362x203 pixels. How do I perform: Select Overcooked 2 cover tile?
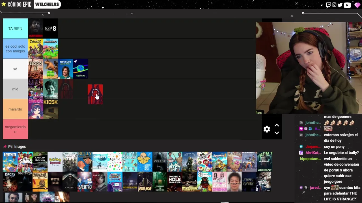coord(220,162)
